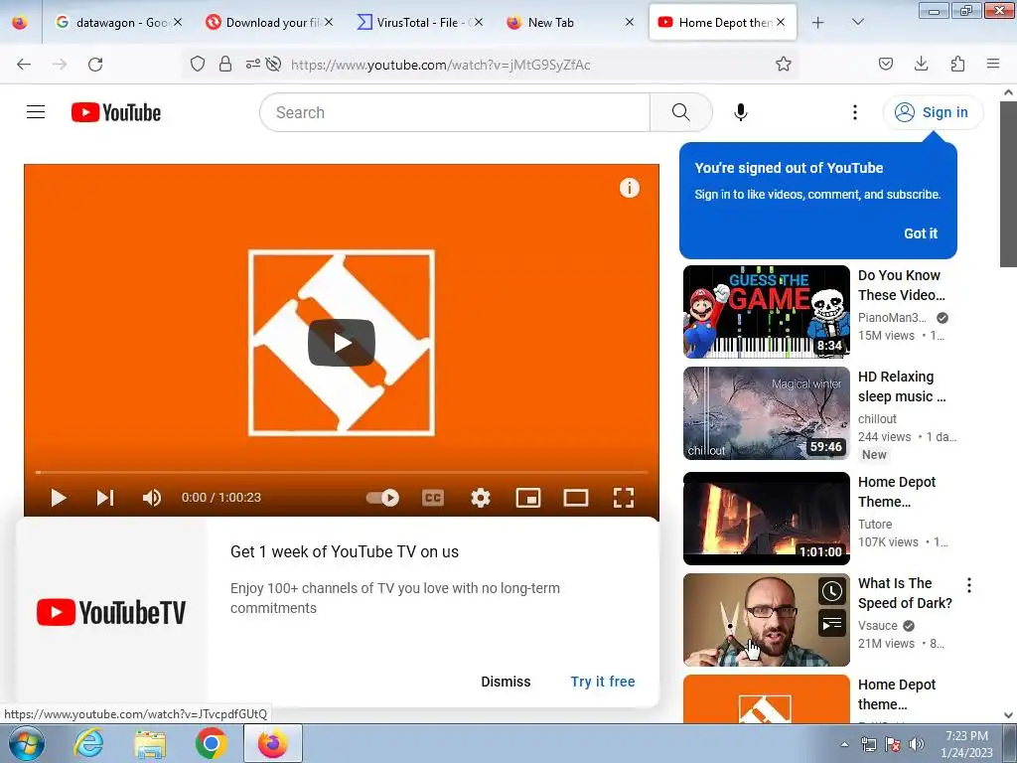Switch to Download your file tab

point(270,22)
